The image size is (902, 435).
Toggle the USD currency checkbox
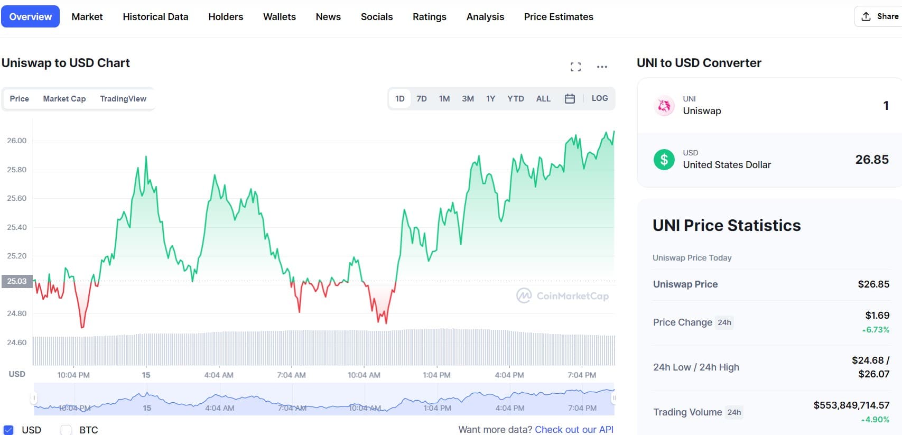click(8, 430)
